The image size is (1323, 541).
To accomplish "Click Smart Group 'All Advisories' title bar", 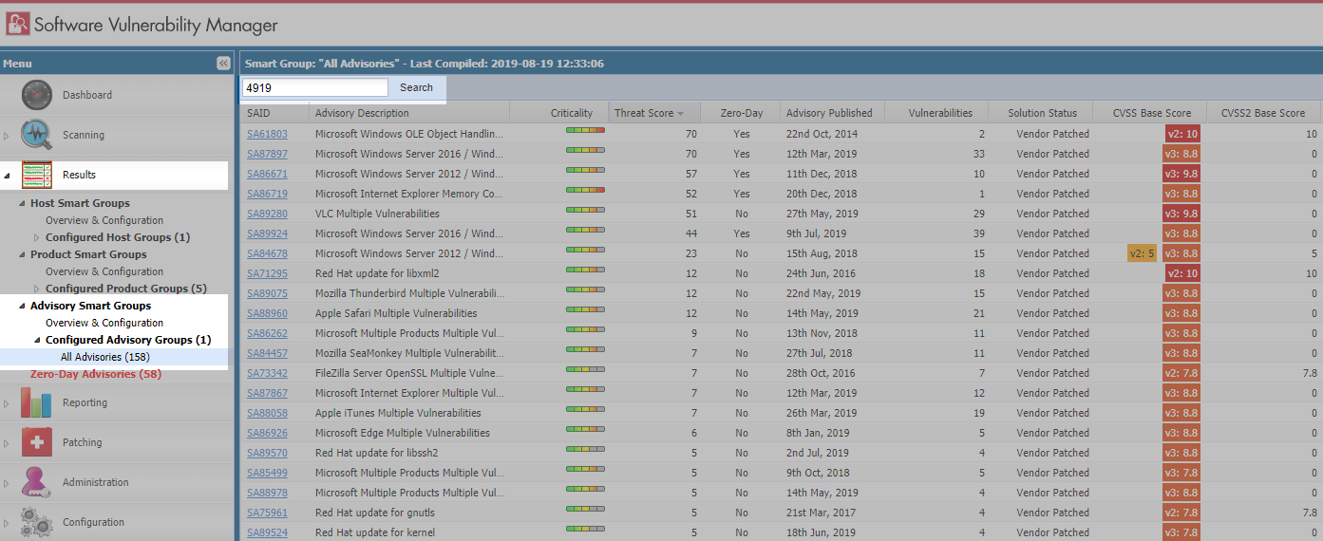I will click(779, 64).
